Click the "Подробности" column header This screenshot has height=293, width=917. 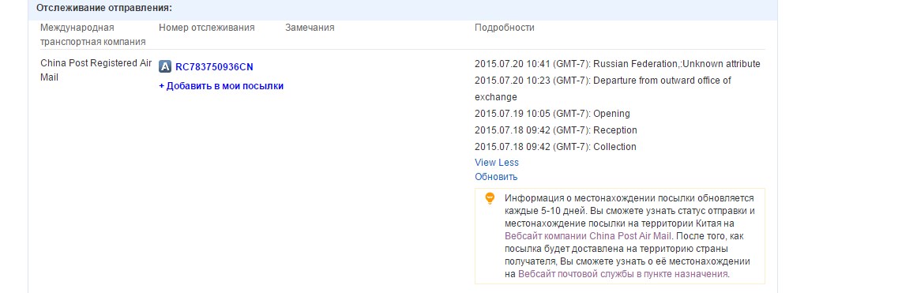504,28
